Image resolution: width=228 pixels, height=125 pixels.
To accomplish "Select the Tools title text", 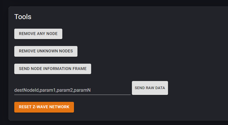I will pyautogui.click(x=23, y=17).
